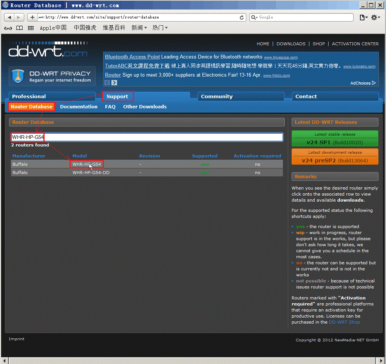Go to HOME in top navigation
This screenshot has height=364, width=386.
tap(263, 44)
